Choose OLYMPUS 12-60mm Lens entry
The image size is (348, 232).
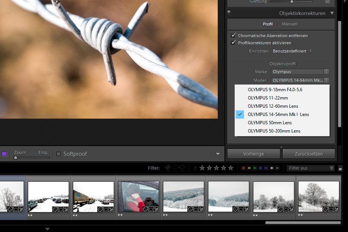(282, 106)
